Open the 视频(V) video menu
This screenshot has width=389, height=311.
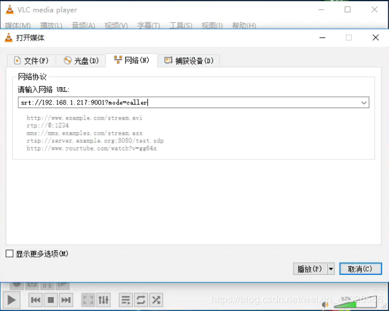pyautogui.click(x=116, y=25)
